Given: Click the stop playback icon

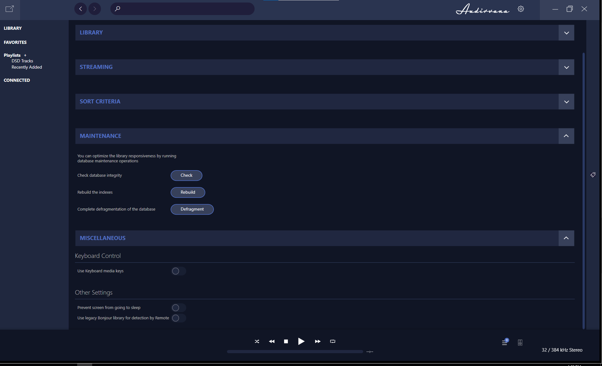Looking at the screenshot, I should point(286,341).
